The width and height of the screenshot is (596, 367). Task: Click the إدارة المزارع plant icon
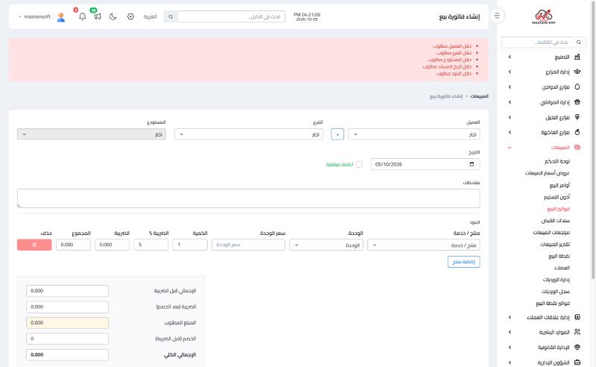point(577,72)
